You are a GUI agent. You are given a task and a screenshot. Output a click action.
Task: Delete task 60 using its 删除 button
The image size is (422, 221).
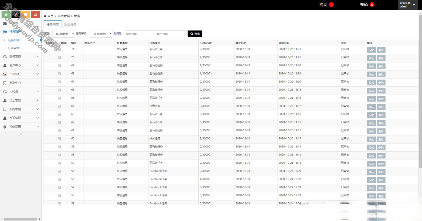[x=381, y=139]
